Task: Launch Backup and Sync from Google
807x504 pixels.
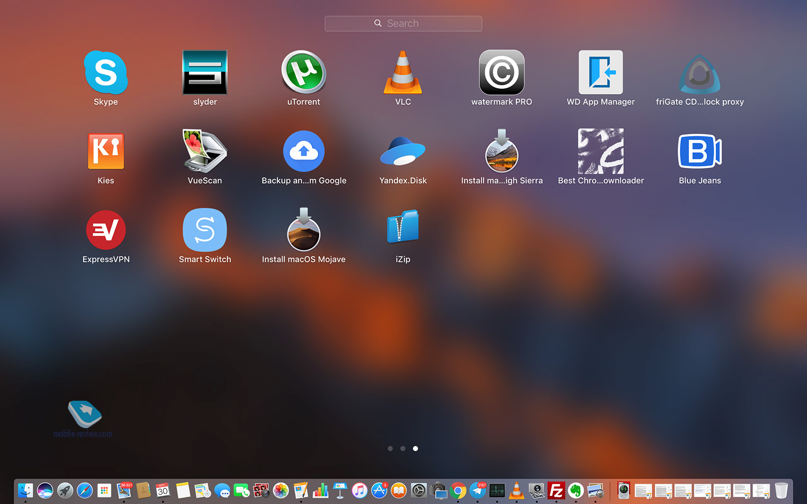Action: coord(304,151)
